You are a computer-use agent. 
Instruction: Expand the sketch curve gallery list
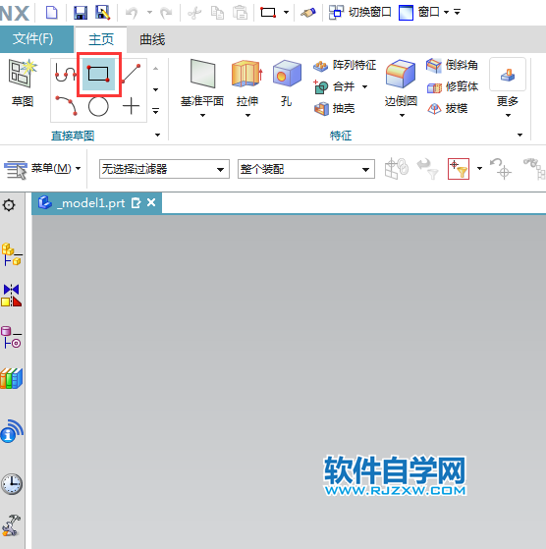[156, 111]
